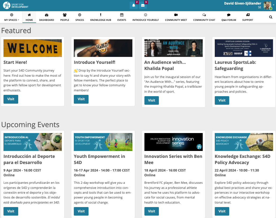
Task: Open the Introducción al Deporte event banner
Action: (x=33, y=142)
